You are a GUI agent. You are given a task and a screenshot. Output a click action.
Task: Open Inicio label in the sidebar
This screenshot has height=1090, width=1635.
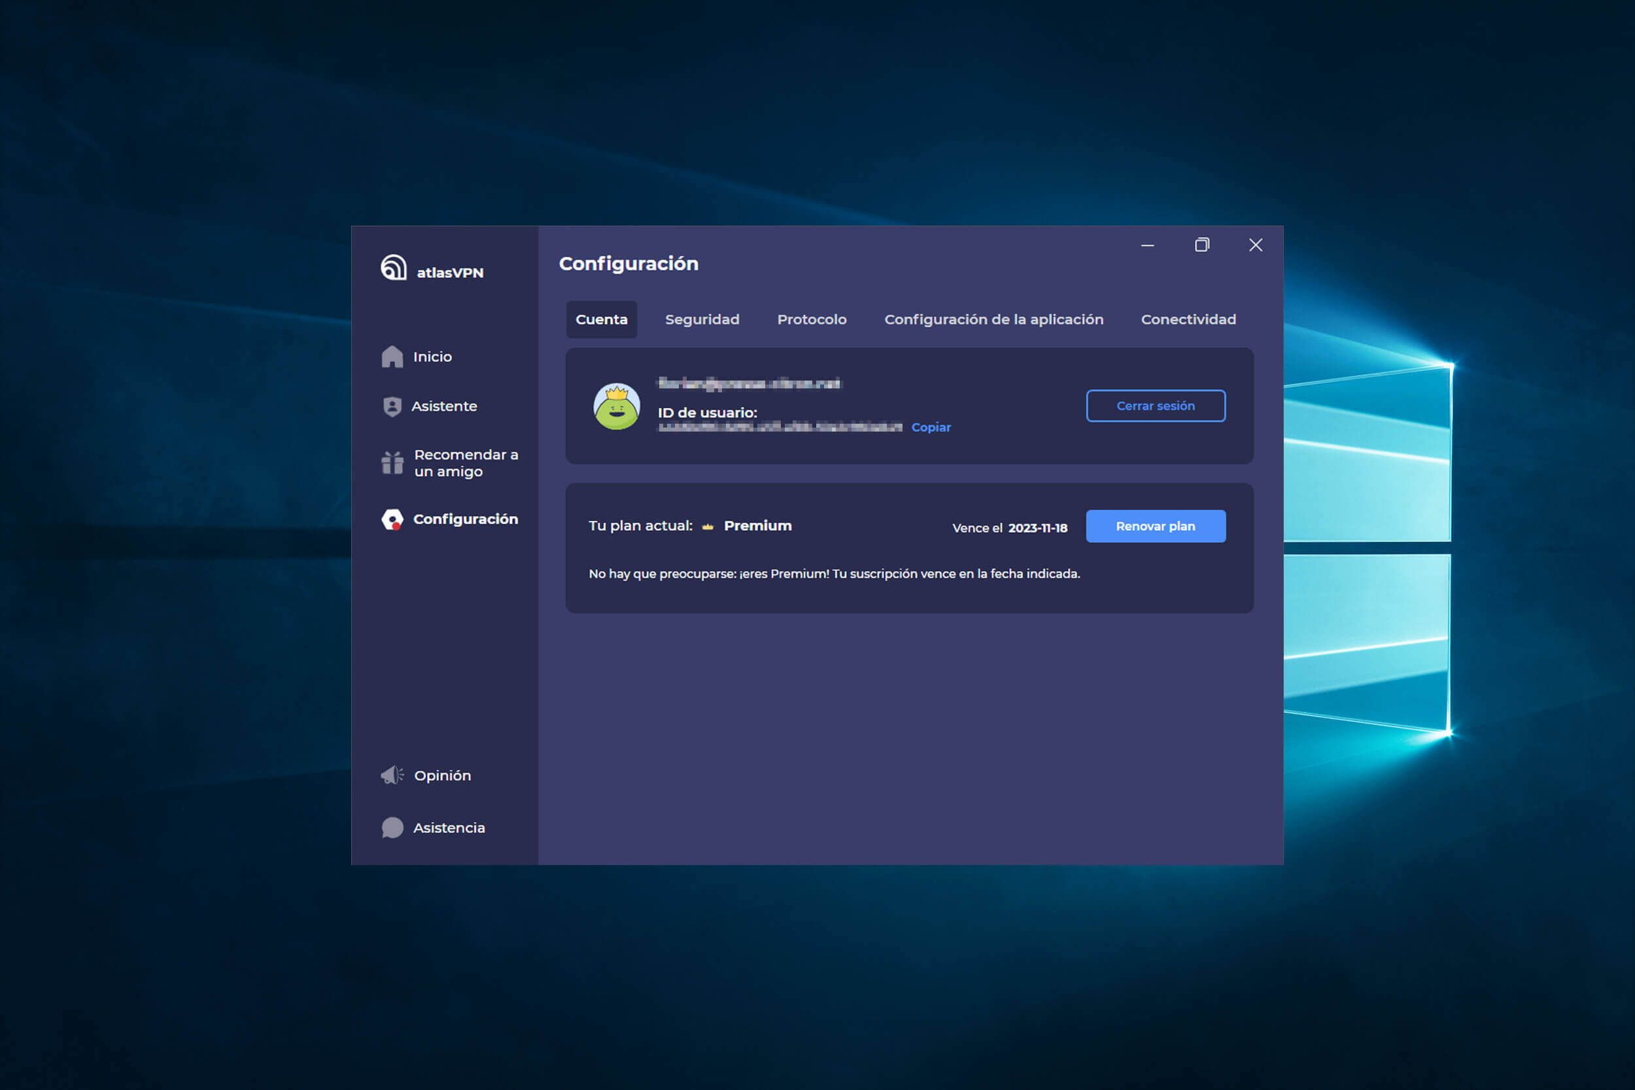[432, 356]
